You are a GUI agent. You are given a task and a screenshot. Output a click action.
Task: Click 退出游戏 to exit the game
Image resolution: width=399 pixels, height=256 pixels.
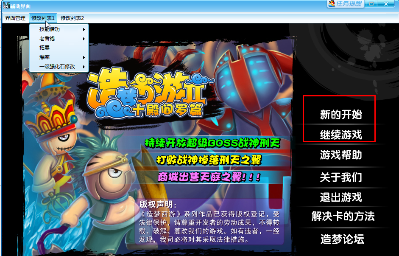coord(341,197)
